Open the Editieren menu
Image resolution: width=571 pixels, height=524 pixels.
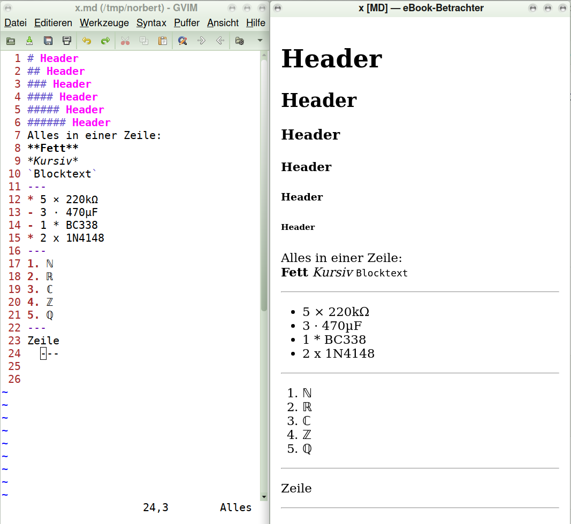point(53,23)
